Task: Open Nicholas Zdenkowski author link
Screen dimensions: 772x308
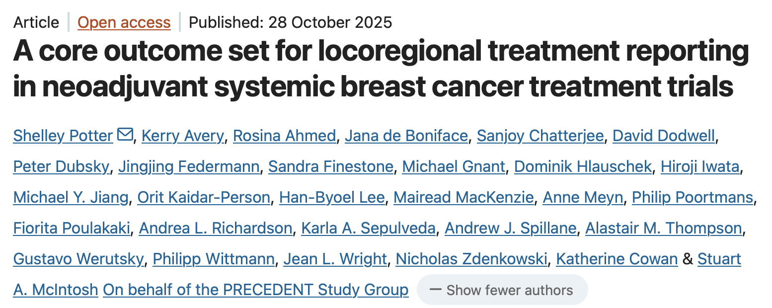Action: coord(471,259)
